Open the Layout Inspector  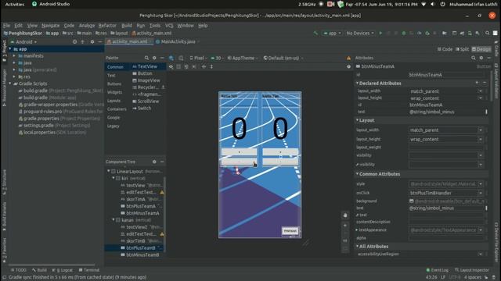[471, 270]
